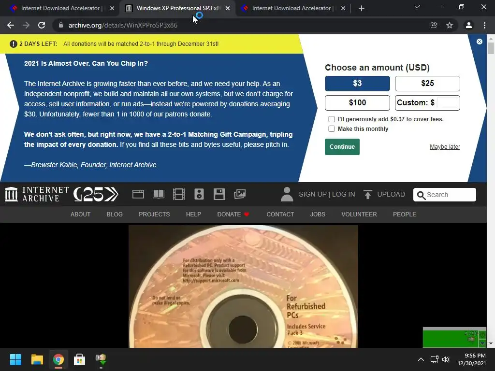Click the browser forward arrow
The width and height of the screenshot is (495, 371).
tap(26, 25)
